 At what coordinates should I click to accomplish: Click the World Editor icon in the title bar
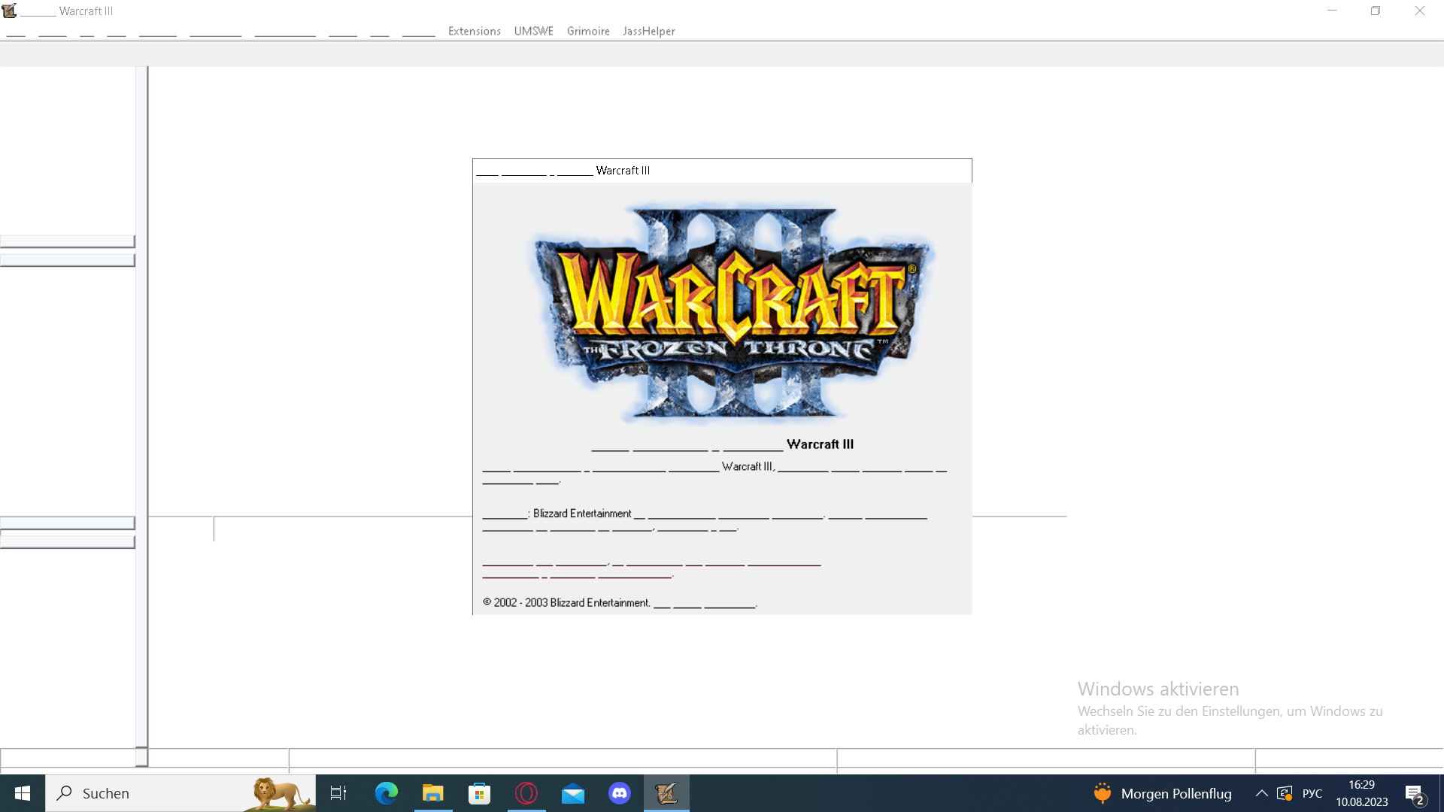(x=9, y=11)
